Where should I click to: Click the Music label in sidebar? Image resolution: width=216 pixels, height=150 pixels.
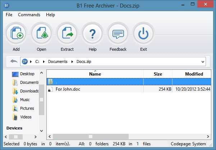point(25,100)
